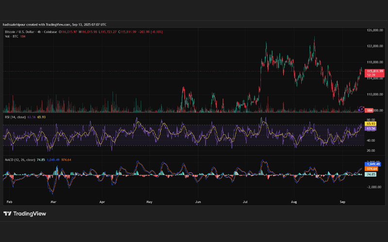Click the 20.00 RSI axis label
Viewport: 388px width, 242px height.
click(x=371, y=151)
